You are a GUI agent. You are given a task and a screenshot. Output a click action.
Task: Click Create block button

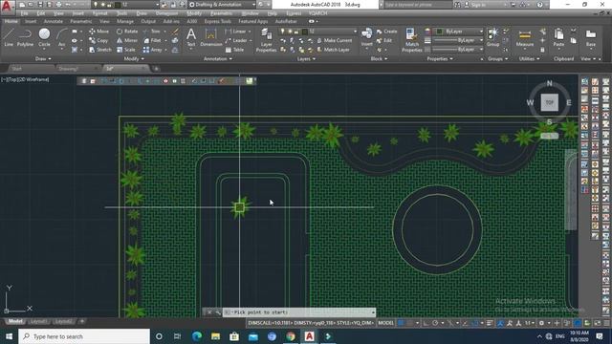[x=386, y=32]
